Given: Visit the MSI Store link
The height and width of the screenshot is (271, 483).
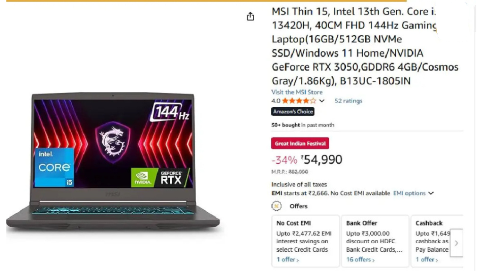Looking at the screenshot, I should click(297, 92).
